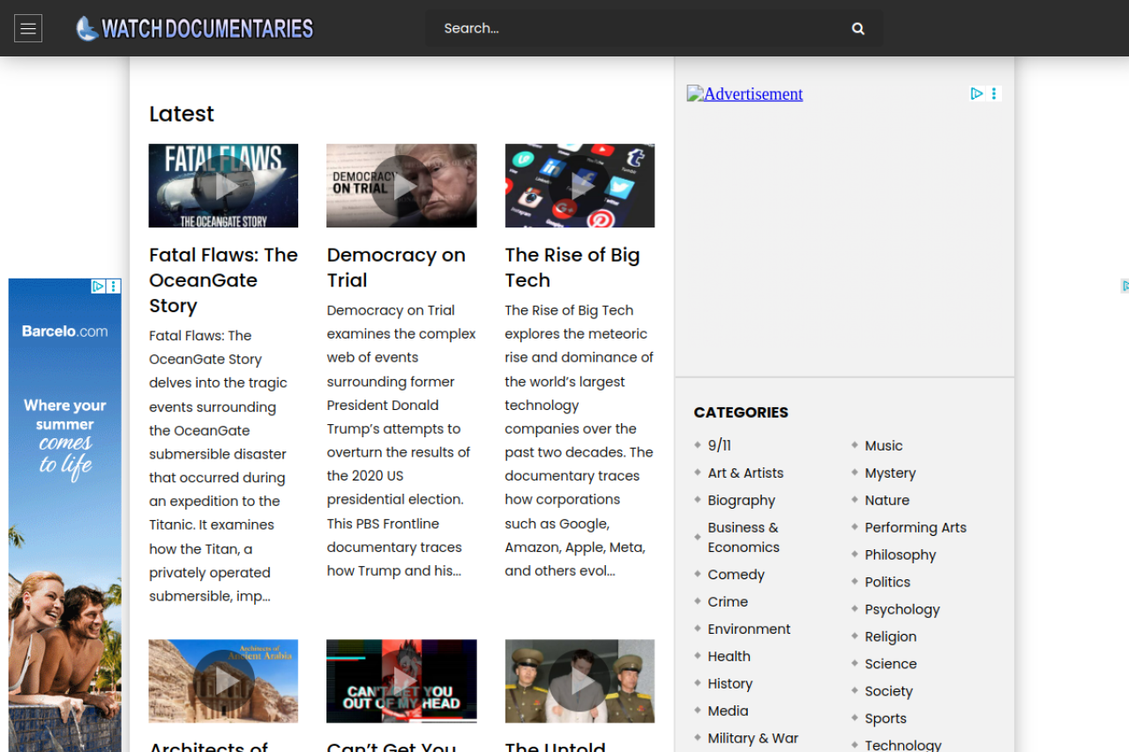
Task: Click the search magnifier icon
Action: (x=857, y=28)
